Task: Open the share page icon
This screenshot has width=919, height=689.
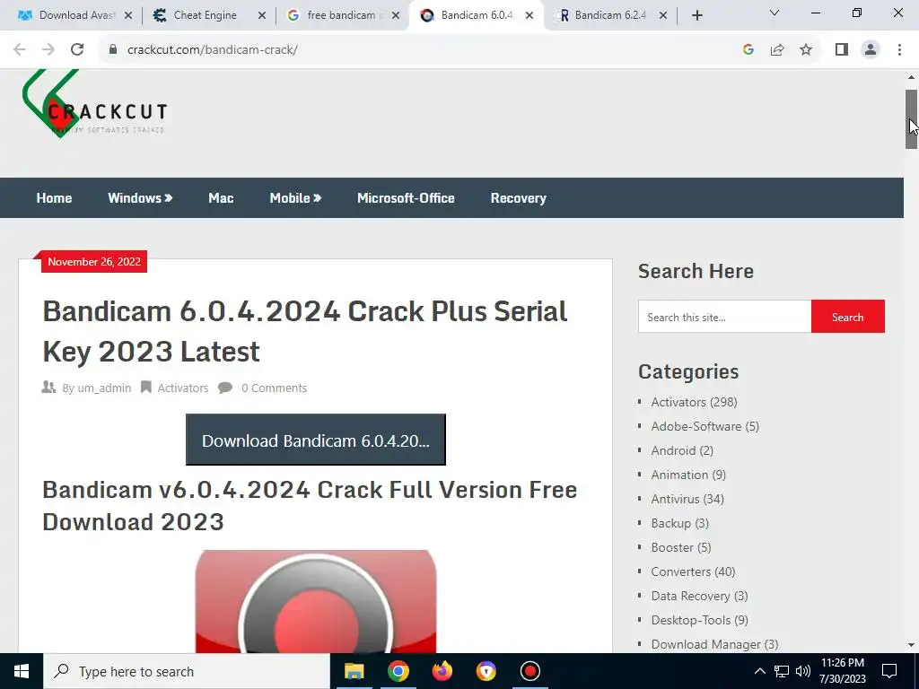Action: click(777, 50)
